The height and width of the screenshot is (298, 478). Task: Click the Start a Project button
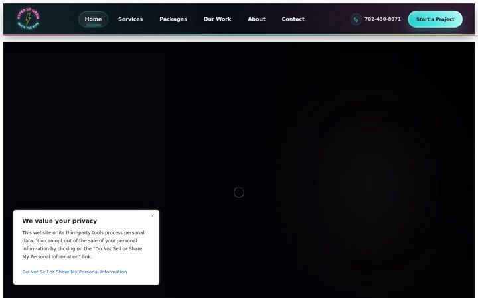[435, 19]
